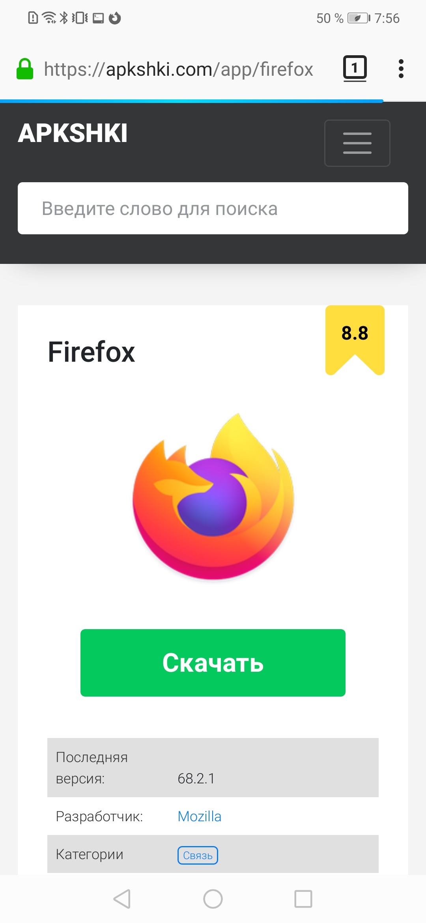Image resolution: width=426 pixels, height=923 pixels.
Task: Focus the search field "Введите слово для поиска"
Action: (x=213, y=208)
